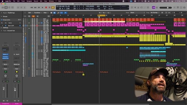Viewport: 187px width, 105px height.
Task: Click the duplicate track icon
Action: pyautogui.click(x=29, y=16)
